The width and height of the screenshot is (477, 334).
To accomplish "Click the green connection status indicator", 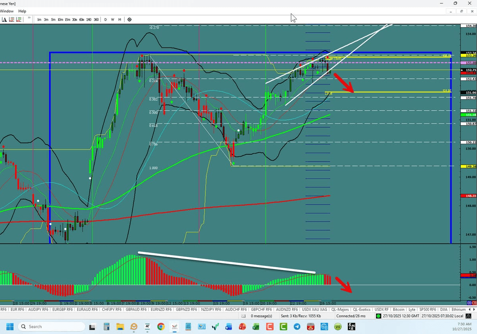I will [378, 316].
